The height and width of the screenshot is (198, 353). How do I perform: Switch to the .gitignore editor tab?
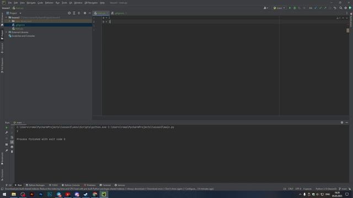point(119,13)
